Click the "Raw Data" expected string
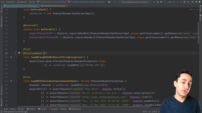The height and width of the screenshot is (113, 202). [x=92, y=89]
